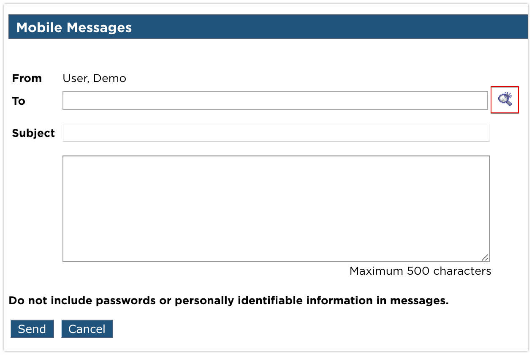Select the sender name User, Demo
This screenshot has height=355, width=532.
pos(94,78)
